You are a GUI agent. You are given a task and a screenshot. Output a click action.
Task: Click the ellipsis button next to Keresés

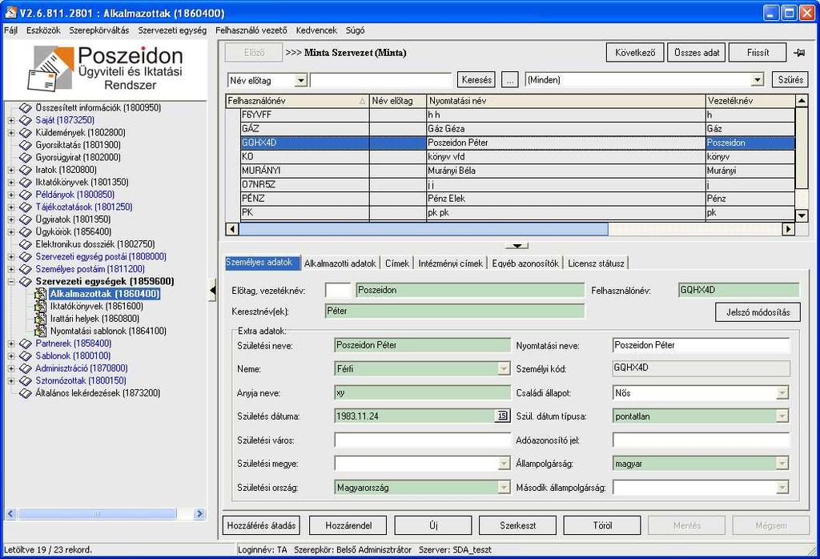click(x=510, y=80)
